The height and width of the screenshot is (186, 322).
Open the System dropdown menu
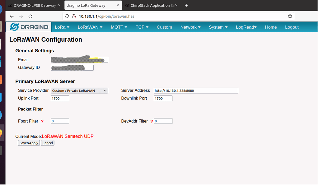pyautogui.click(x=218, y=27)
